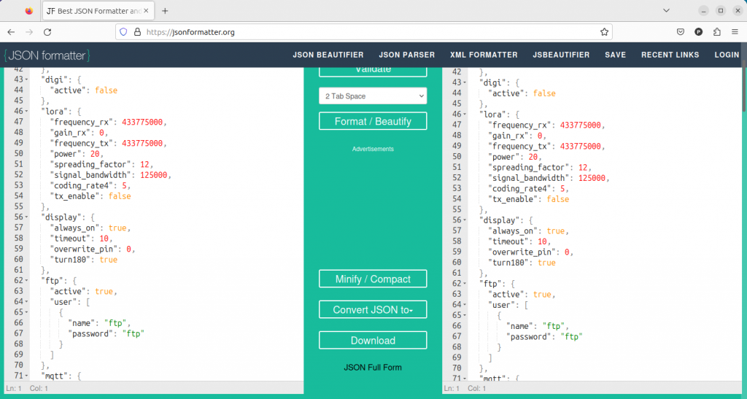Viewport: 747px width, 399px height.
Task: Click the Firefox account profile icon
Action: (698, 32)
